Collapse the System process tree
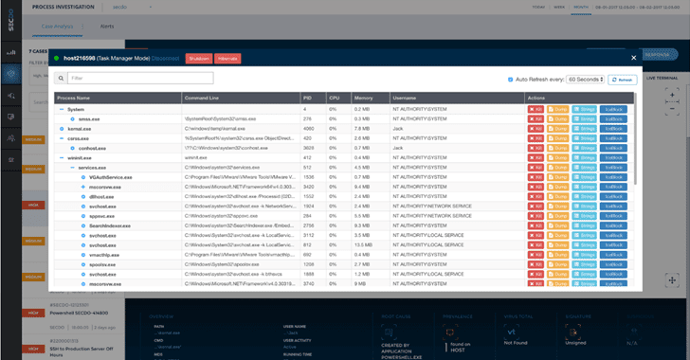This screenshot has height=360, width=690. [x=62, y=110]
